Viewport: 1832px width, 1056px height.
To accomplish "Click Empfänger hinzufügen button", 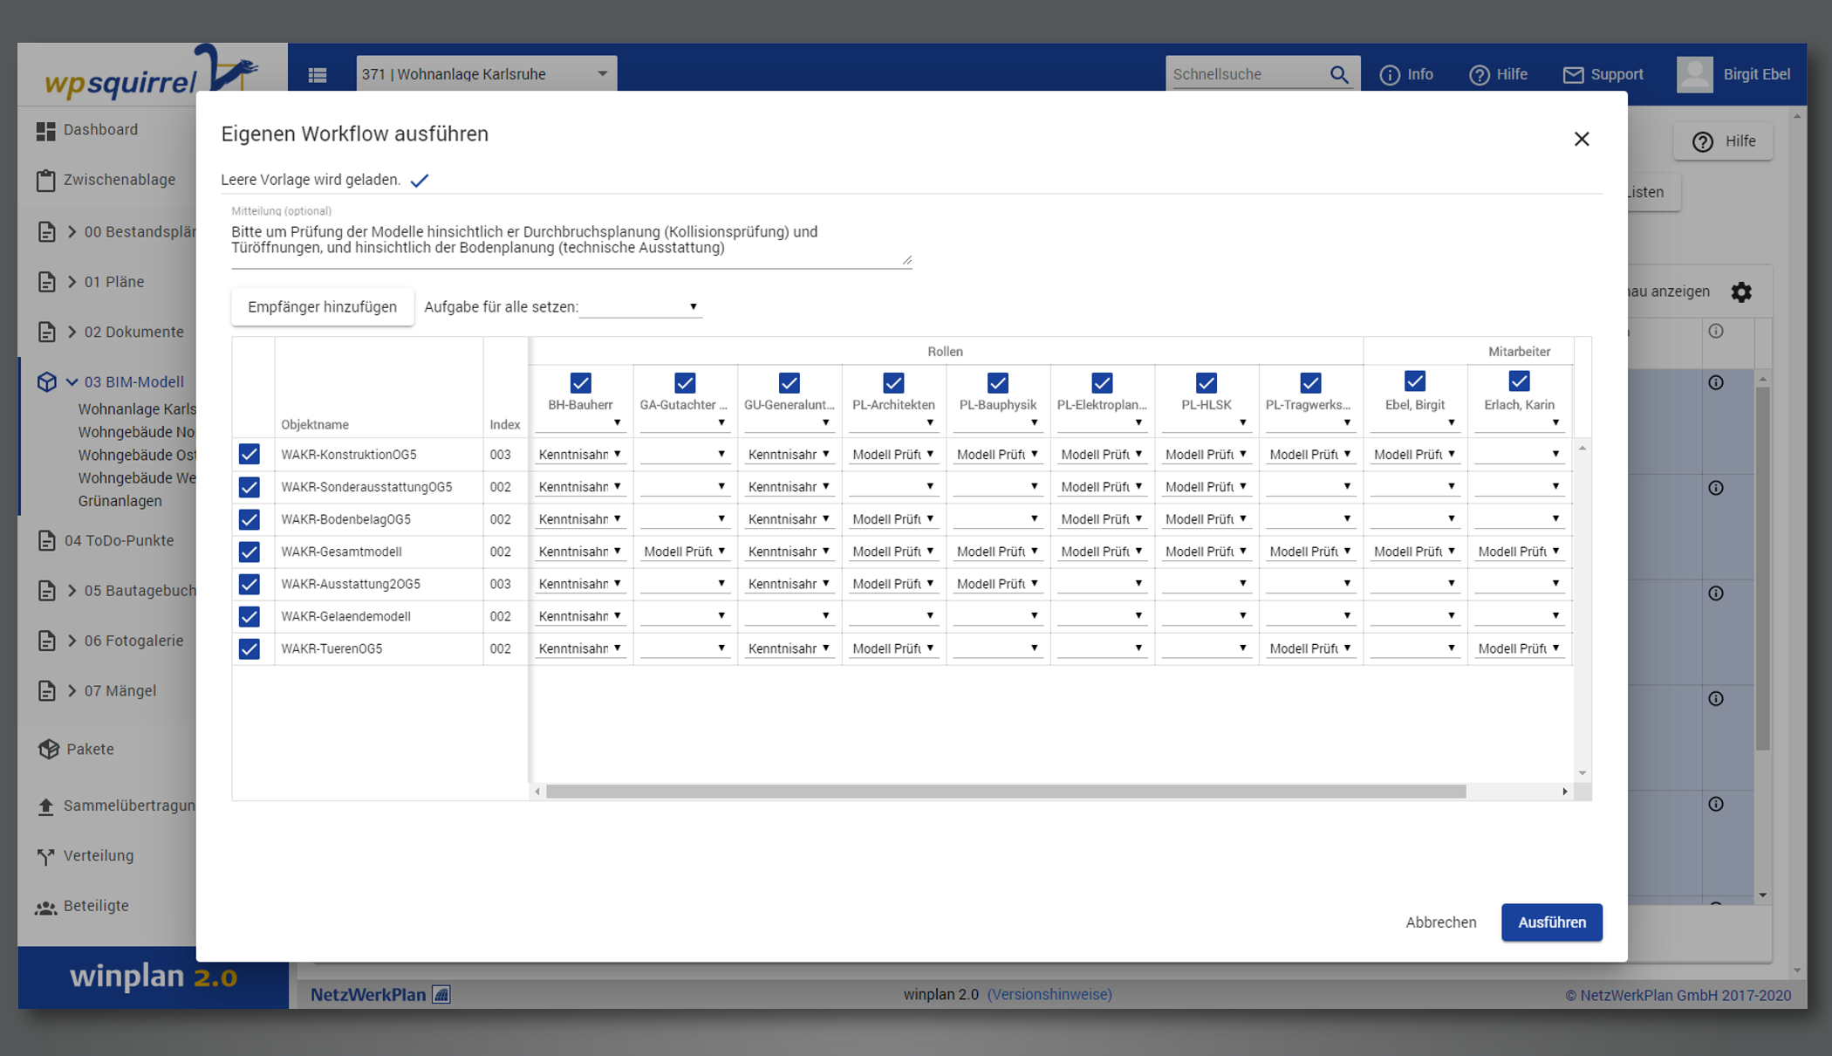I will 322,307.
